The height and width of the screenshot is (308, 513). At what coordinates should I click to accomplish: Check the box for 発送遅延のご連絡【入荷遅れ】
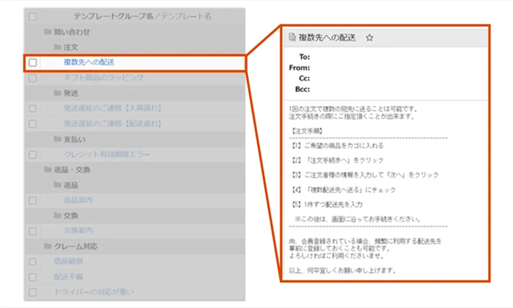33,108
